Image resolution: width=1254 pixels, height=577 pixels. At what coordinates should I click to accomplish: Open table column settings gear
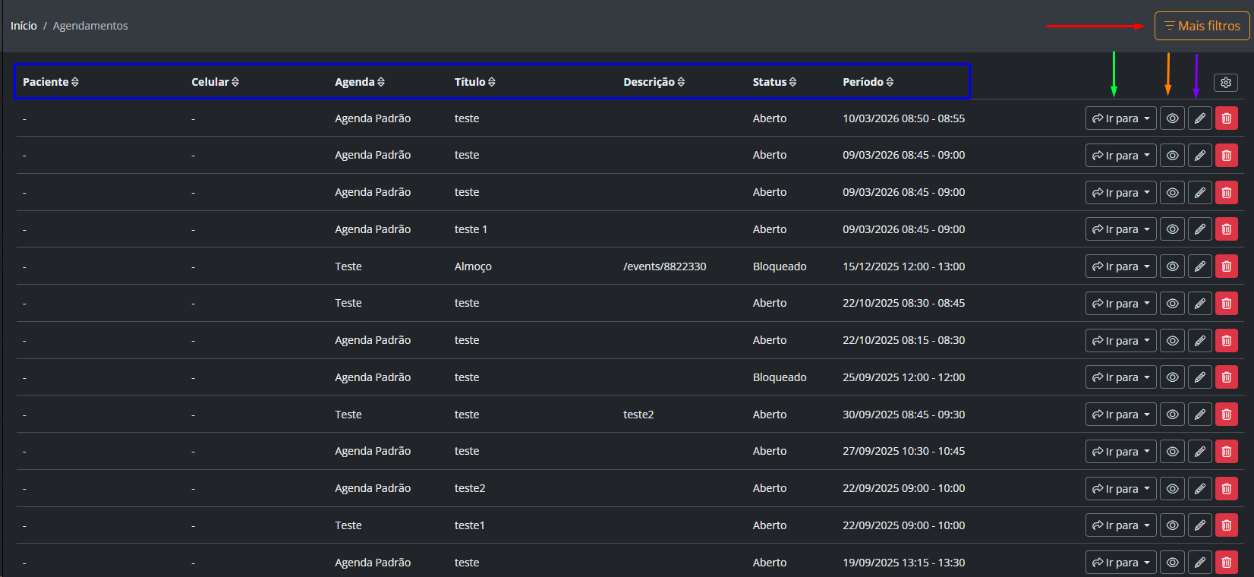coord(1226,82)
